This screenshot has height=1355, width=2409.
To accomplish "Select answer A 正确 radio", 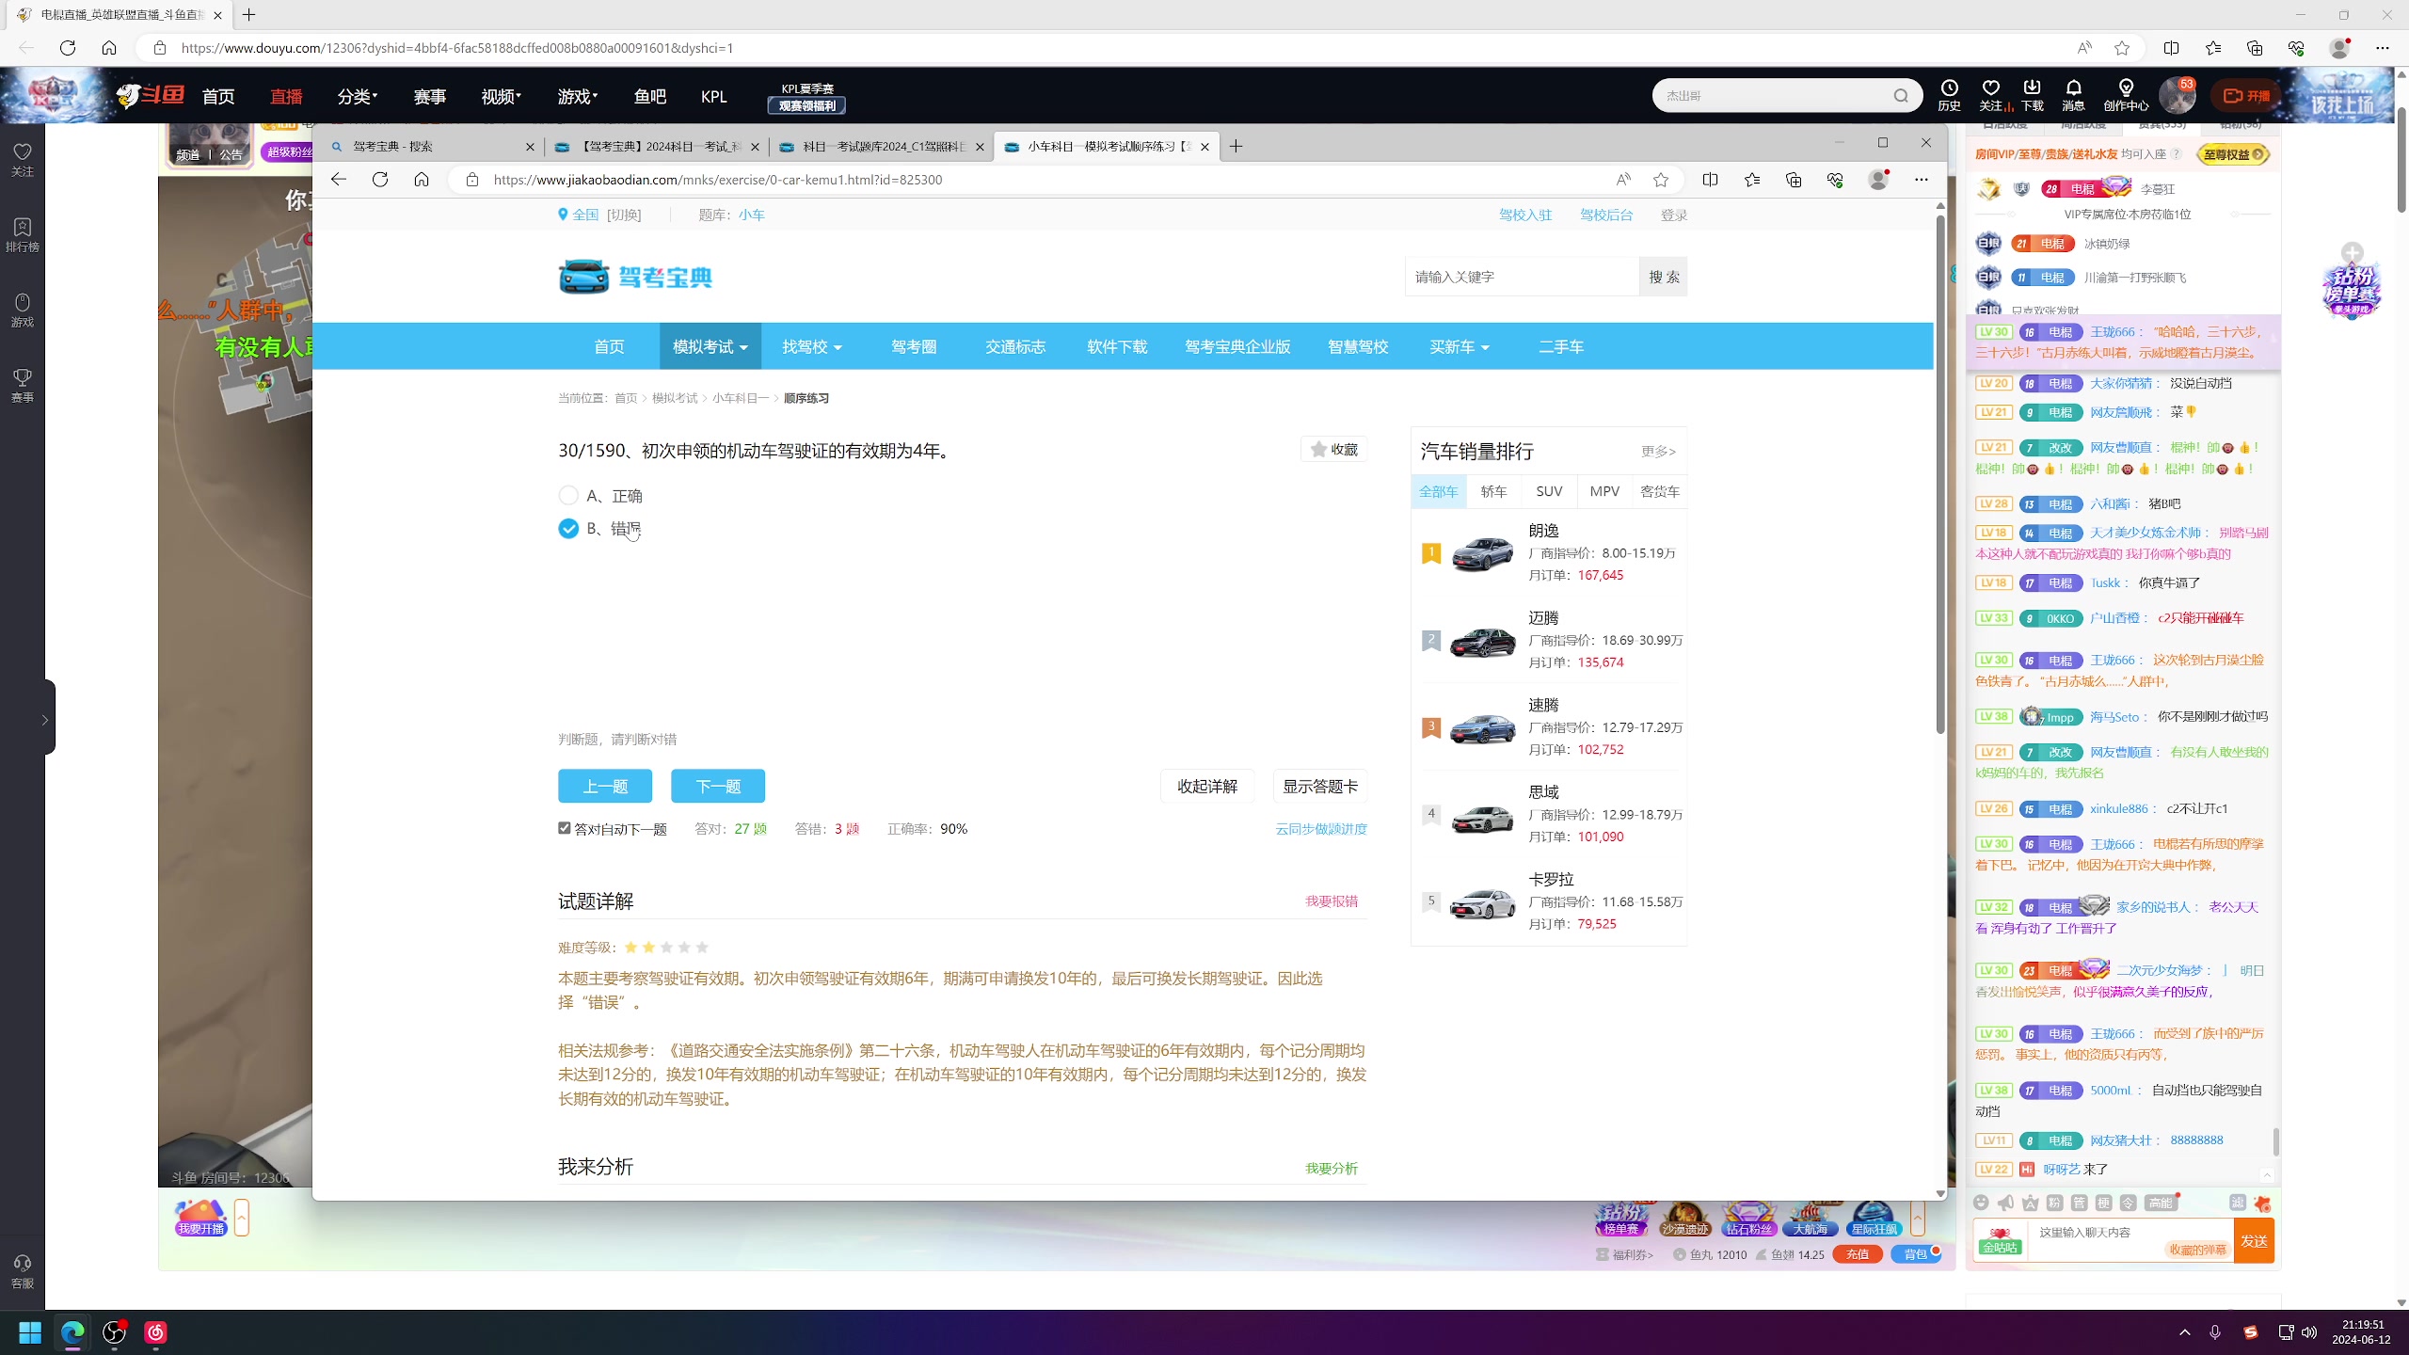I will click(568, 496).
